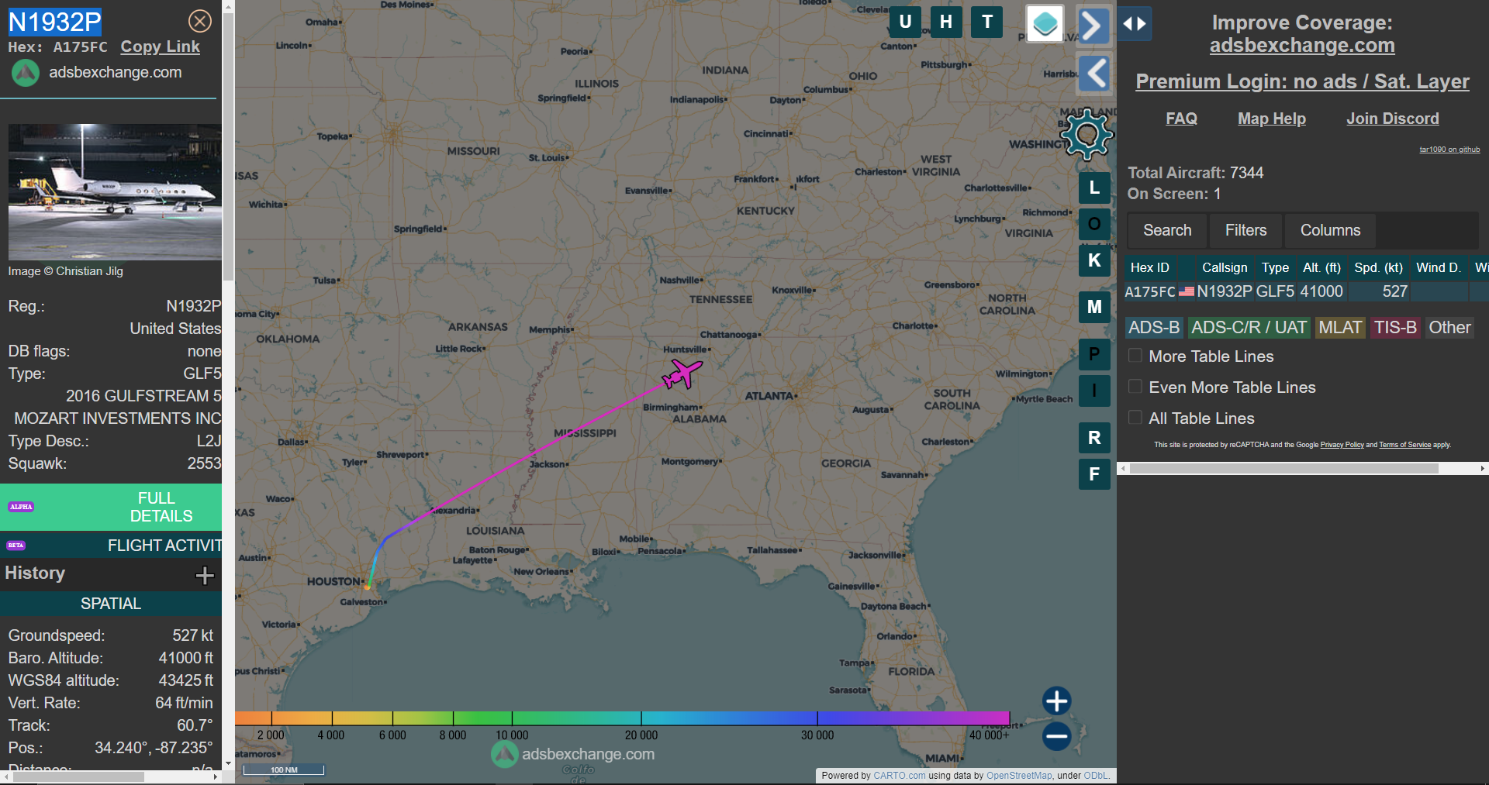The image size is (1489, 785).
Task: Click the right chevron sidebar arrow
Action: click(1093, 26)
